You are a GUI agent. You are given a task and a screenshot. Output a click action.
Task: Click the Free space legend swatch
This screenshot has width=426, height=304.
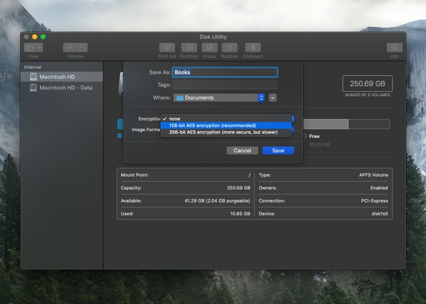tap(305, 136)
